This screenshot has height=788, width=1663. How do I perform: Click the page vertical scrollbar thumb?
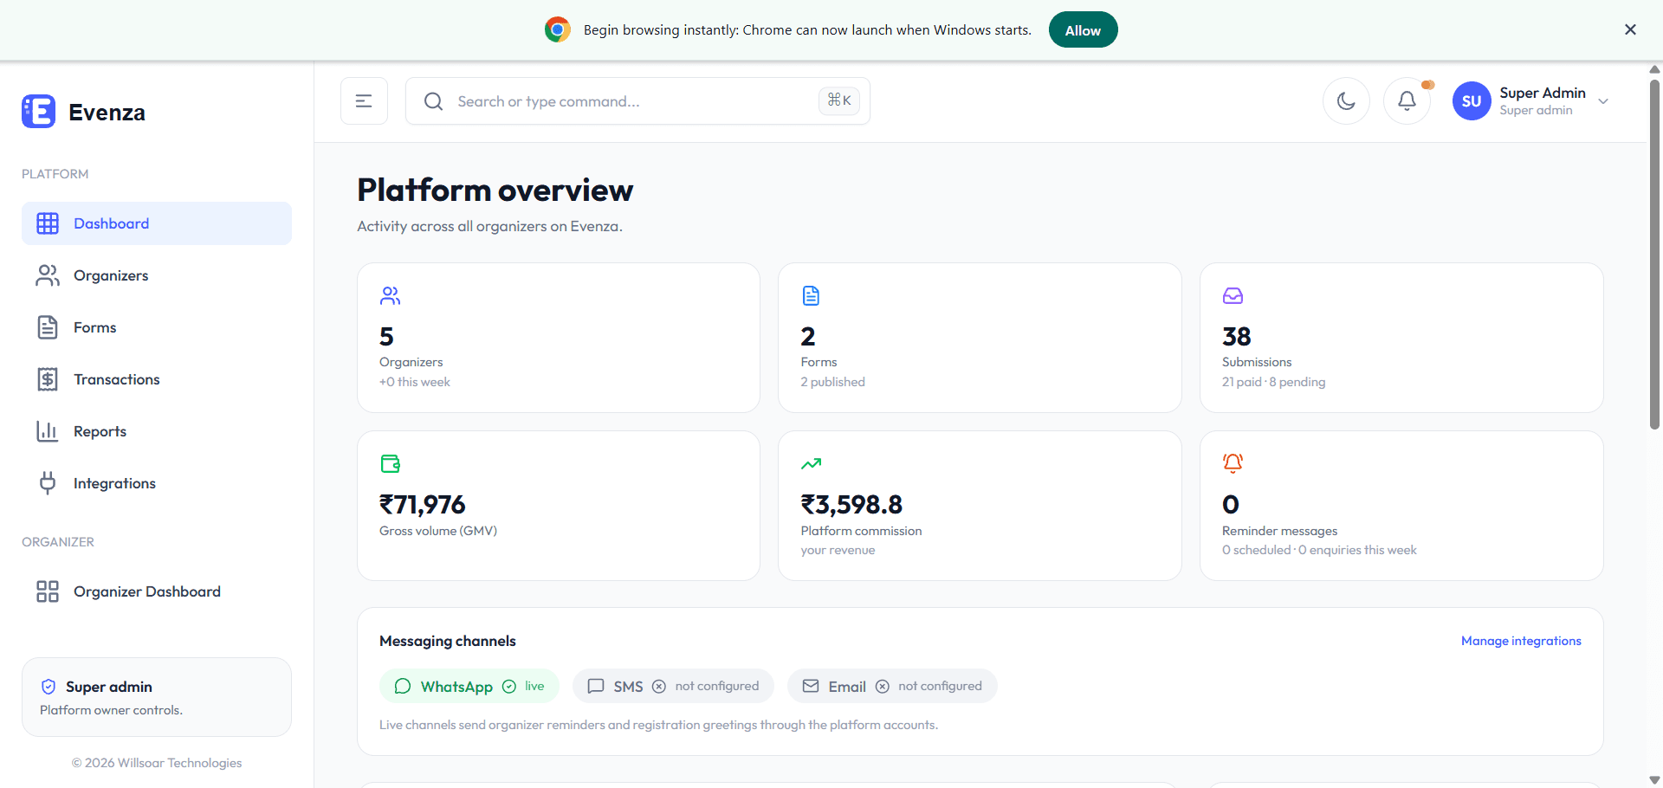pyautogui.click(x=1654, y=254)
